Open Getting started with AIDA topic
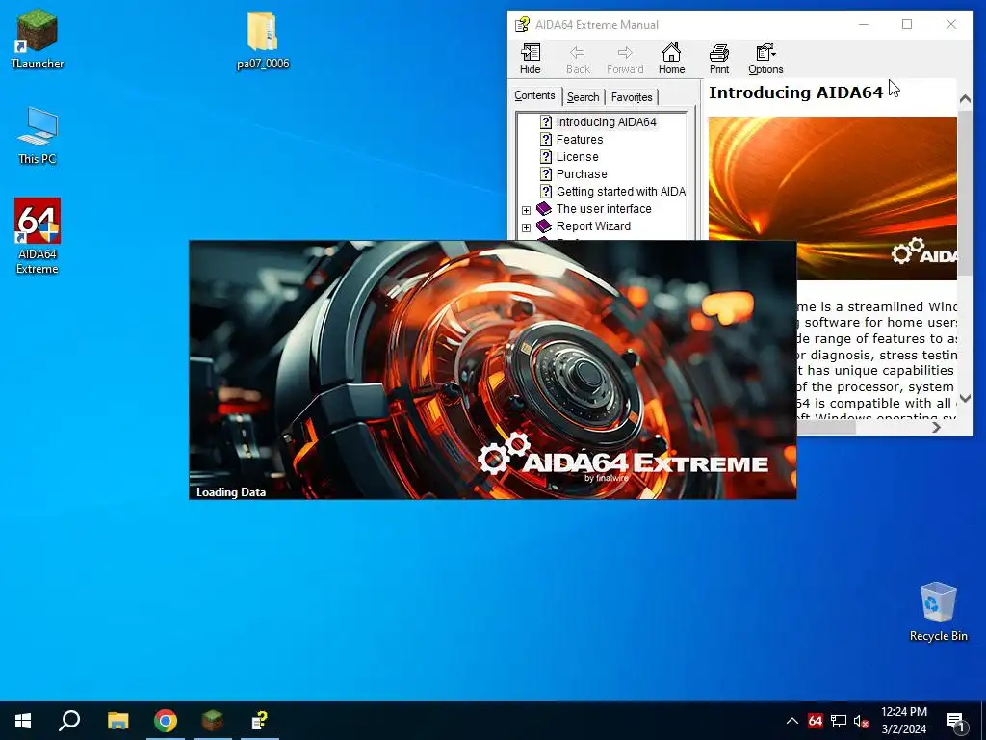Screen dimensions: 986x740 (x=621, y=192)
